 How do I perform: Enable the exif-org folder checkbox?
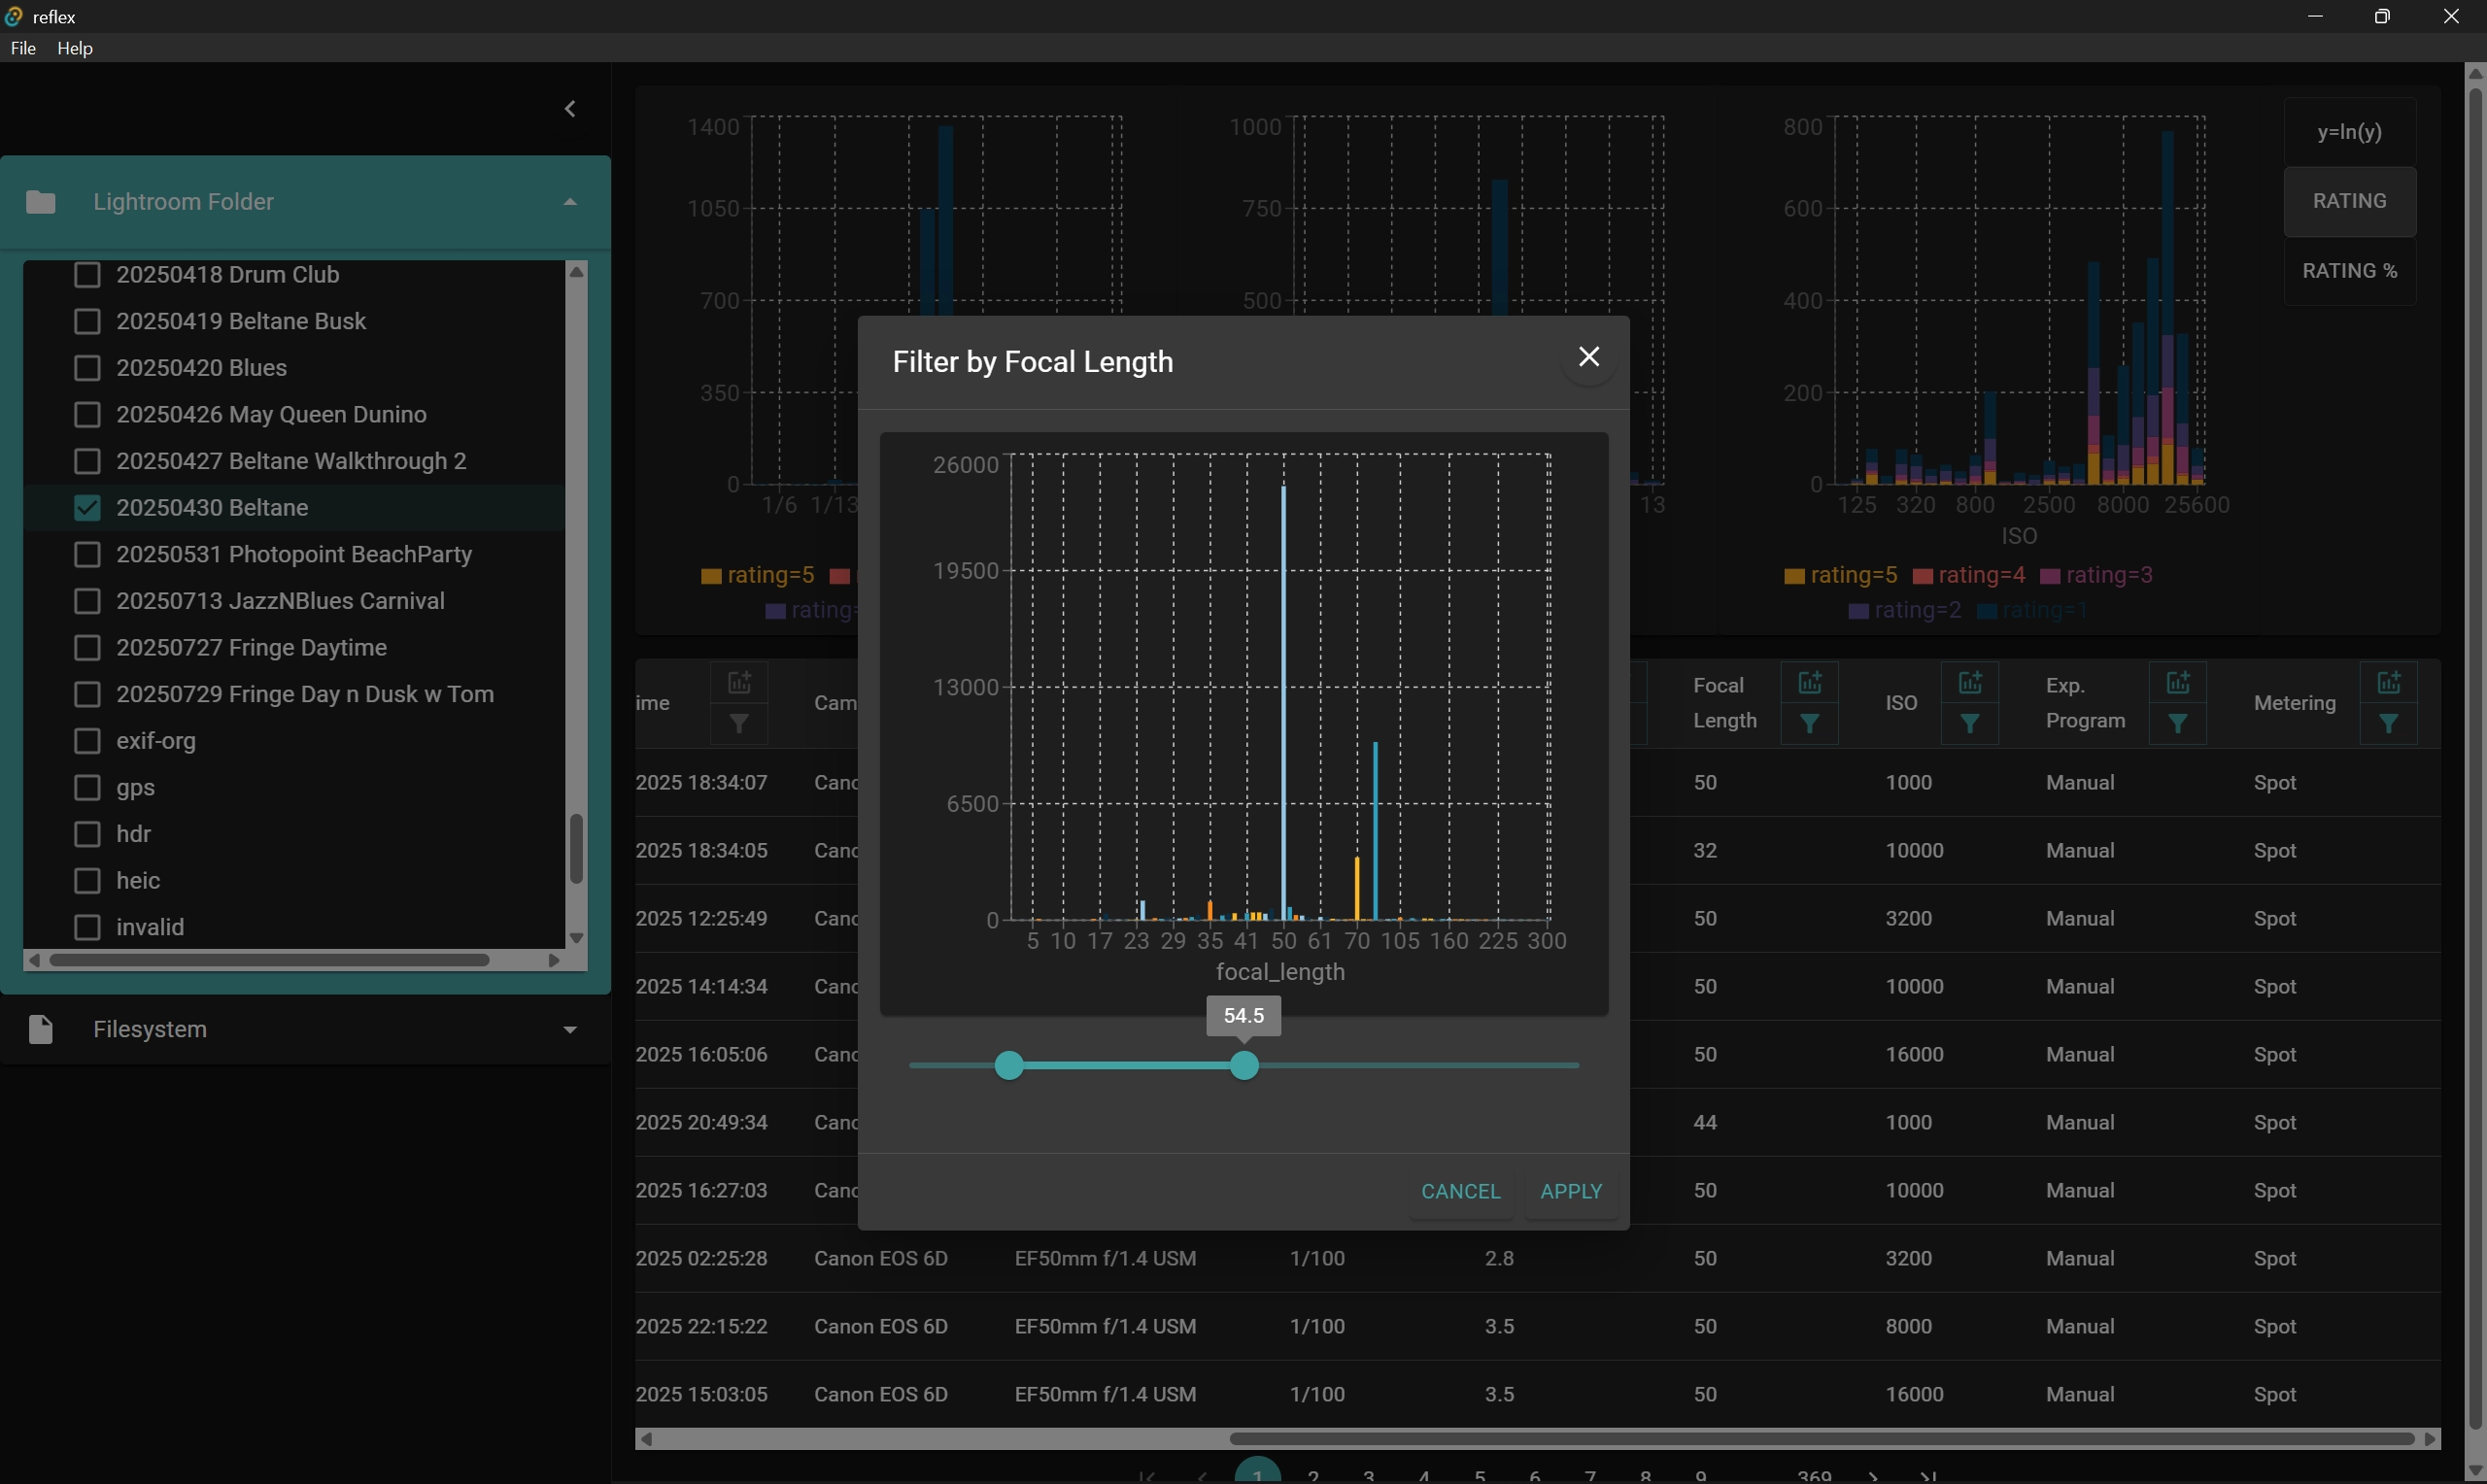[88, 741]
